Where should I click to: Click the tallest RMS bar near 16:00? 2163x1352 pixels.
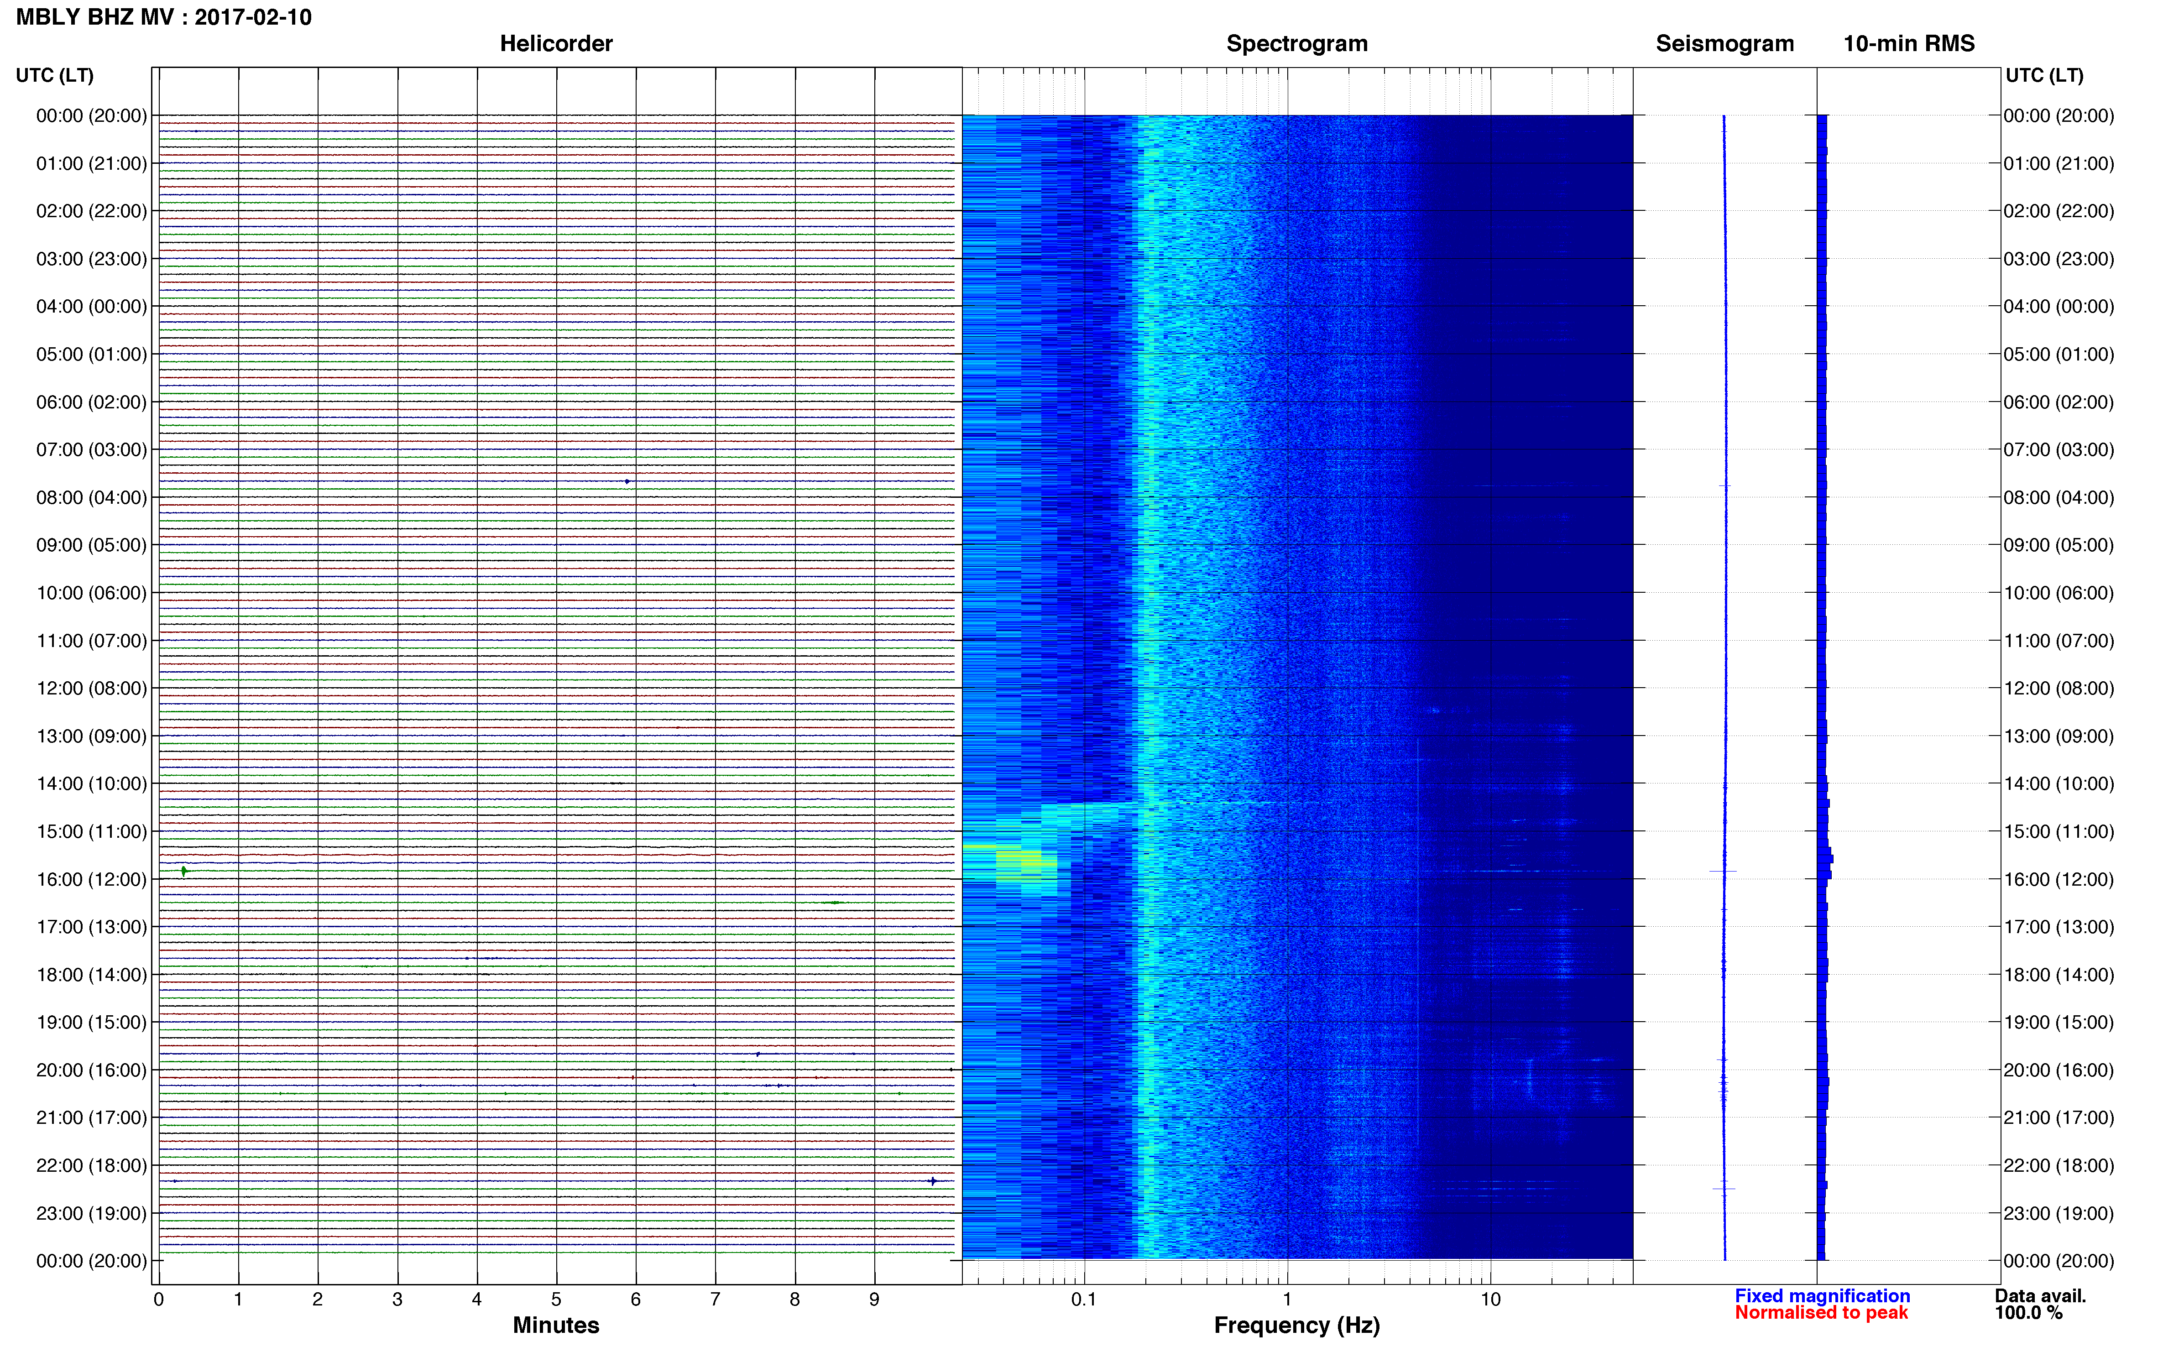[x=1825, y=859]
